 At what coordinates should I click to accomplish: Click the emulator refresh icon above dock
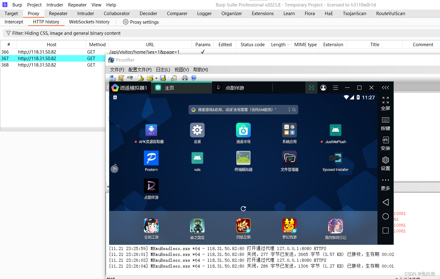(243, 208)
